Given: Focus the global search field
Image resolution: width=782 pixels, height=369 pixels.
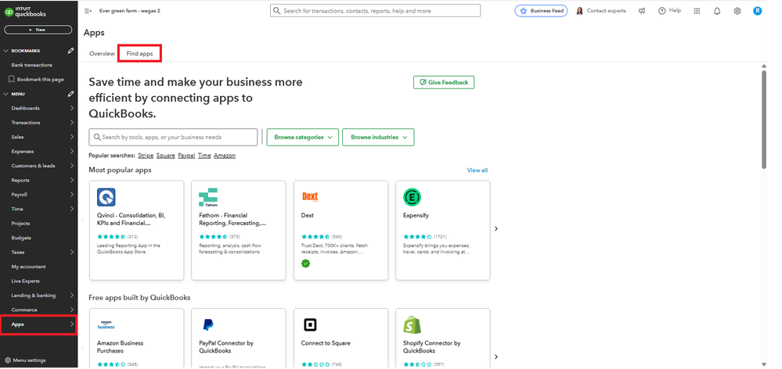Looking at the screenshot, I should (x=376, y=10).
